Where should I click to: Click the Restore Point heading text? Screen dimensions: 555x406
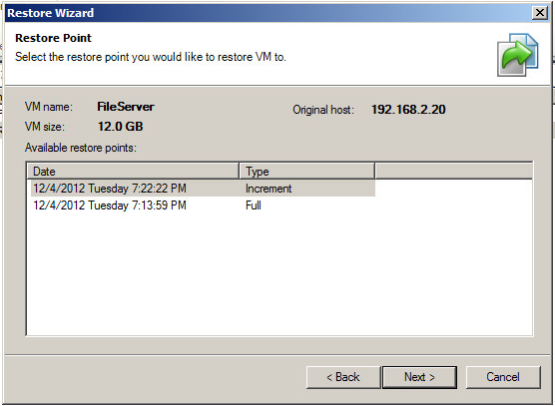54,38
